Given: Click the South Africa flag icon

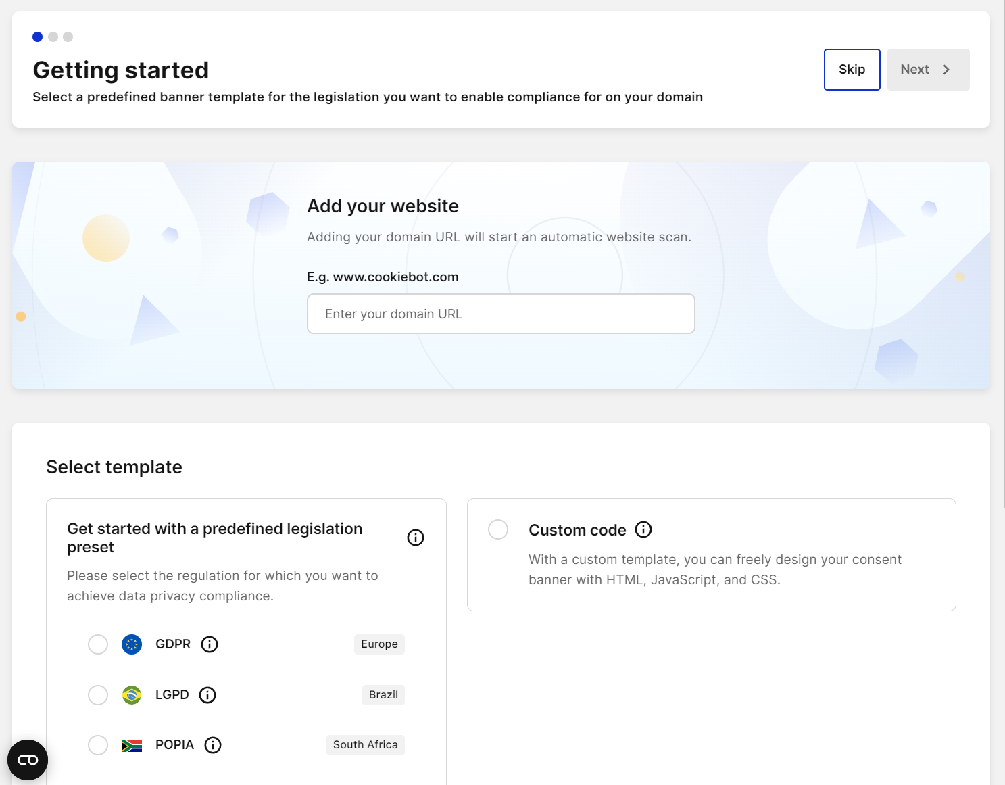Looking at the screenshot, I should [x=132, y=745].
